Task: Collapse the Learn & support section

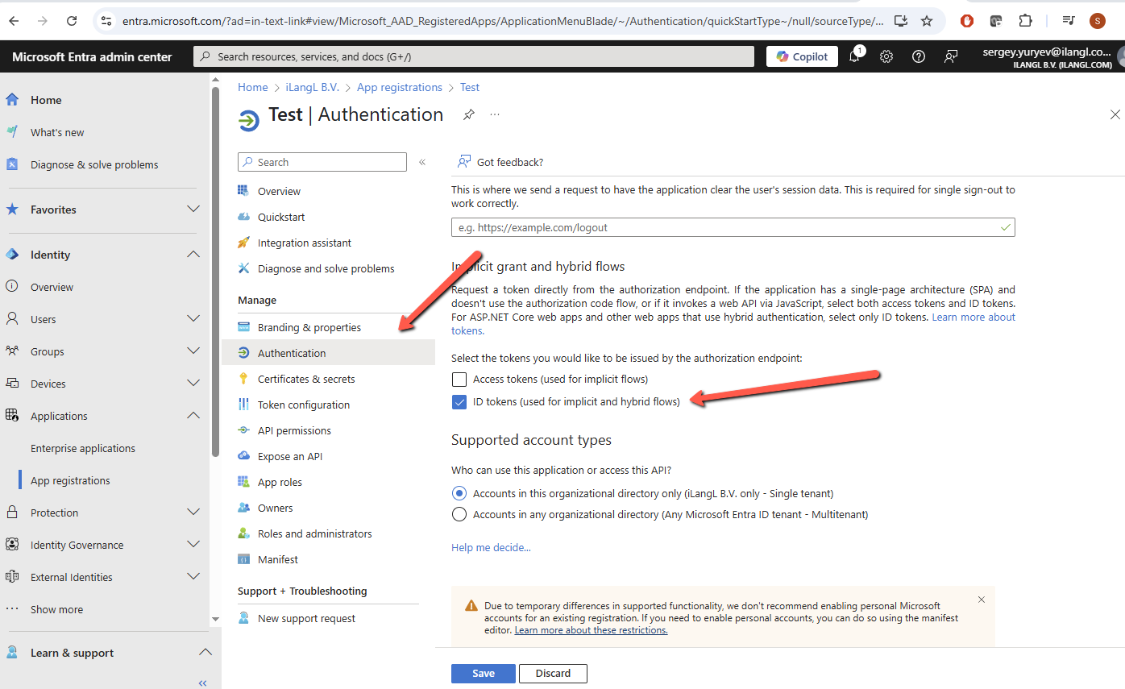Action: pos(205,653)
